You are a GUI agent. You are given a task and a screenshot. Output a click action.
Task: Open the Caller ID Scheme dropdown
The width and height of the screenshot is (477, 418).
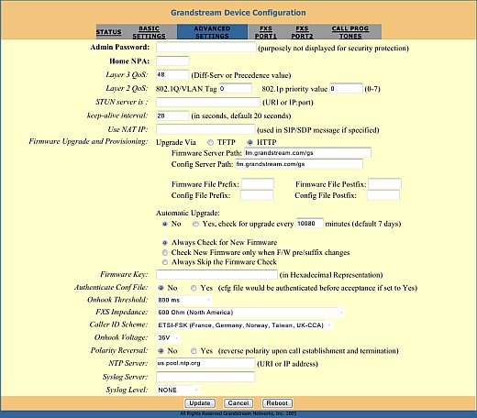[244, 325]
